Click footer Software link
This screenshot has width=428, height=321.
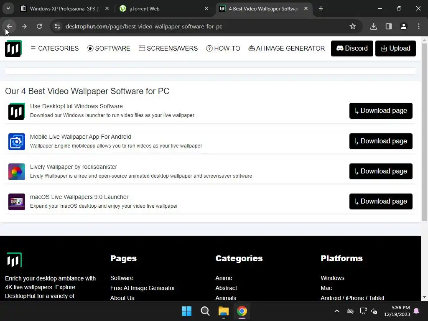pos(122,278)
